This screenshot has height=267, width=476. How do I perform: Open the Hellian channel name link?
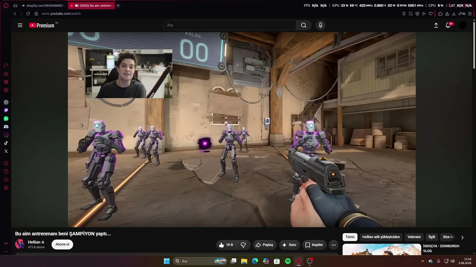click(x=34, y=242)
